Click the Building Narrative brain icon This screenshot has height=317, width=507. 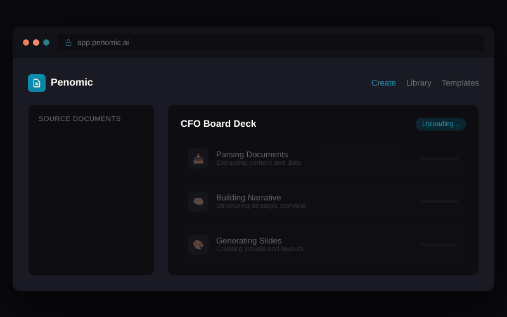point(198,202)
